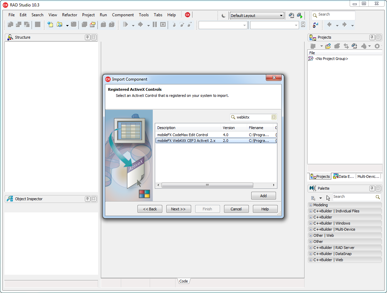Click the Run play icon in the toolbar
The width and height of the screenshot is (387, 293).
point(126,24)
